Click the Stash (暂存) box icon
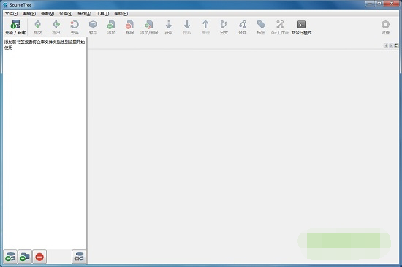 pos(93,25)
